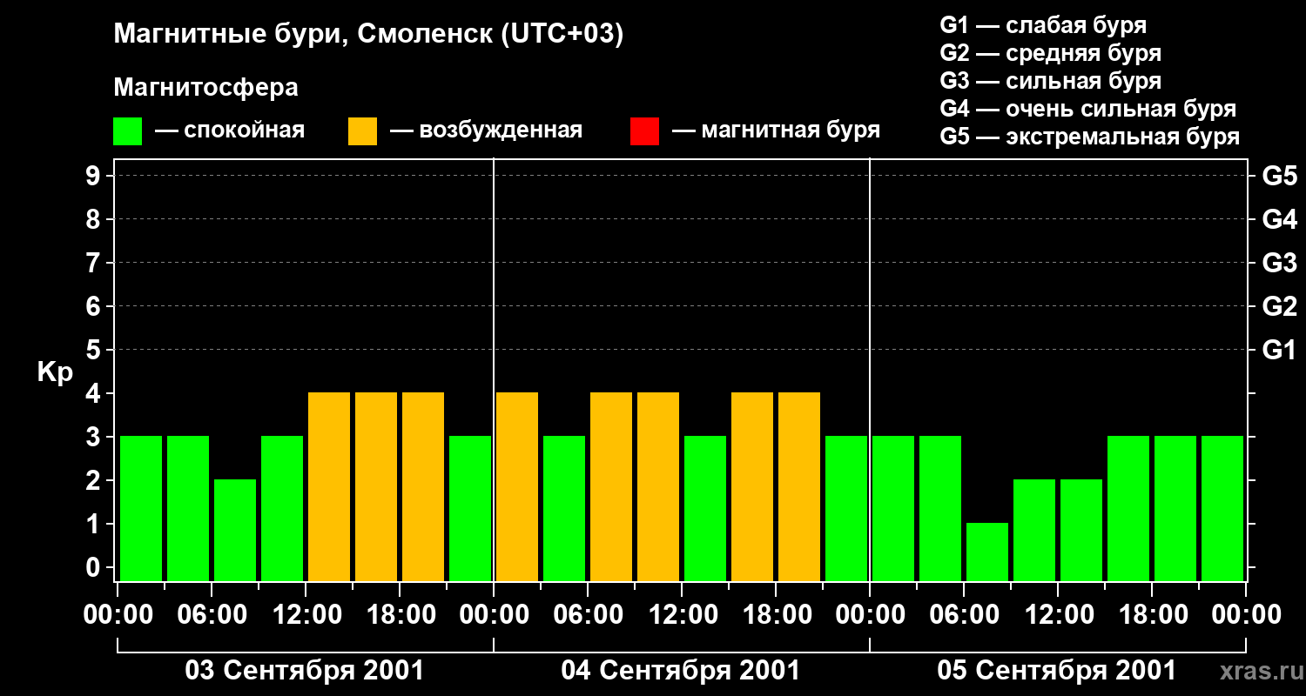
Task: Click the 'Магнитосфера' legend heading
Action: point(205,88)
